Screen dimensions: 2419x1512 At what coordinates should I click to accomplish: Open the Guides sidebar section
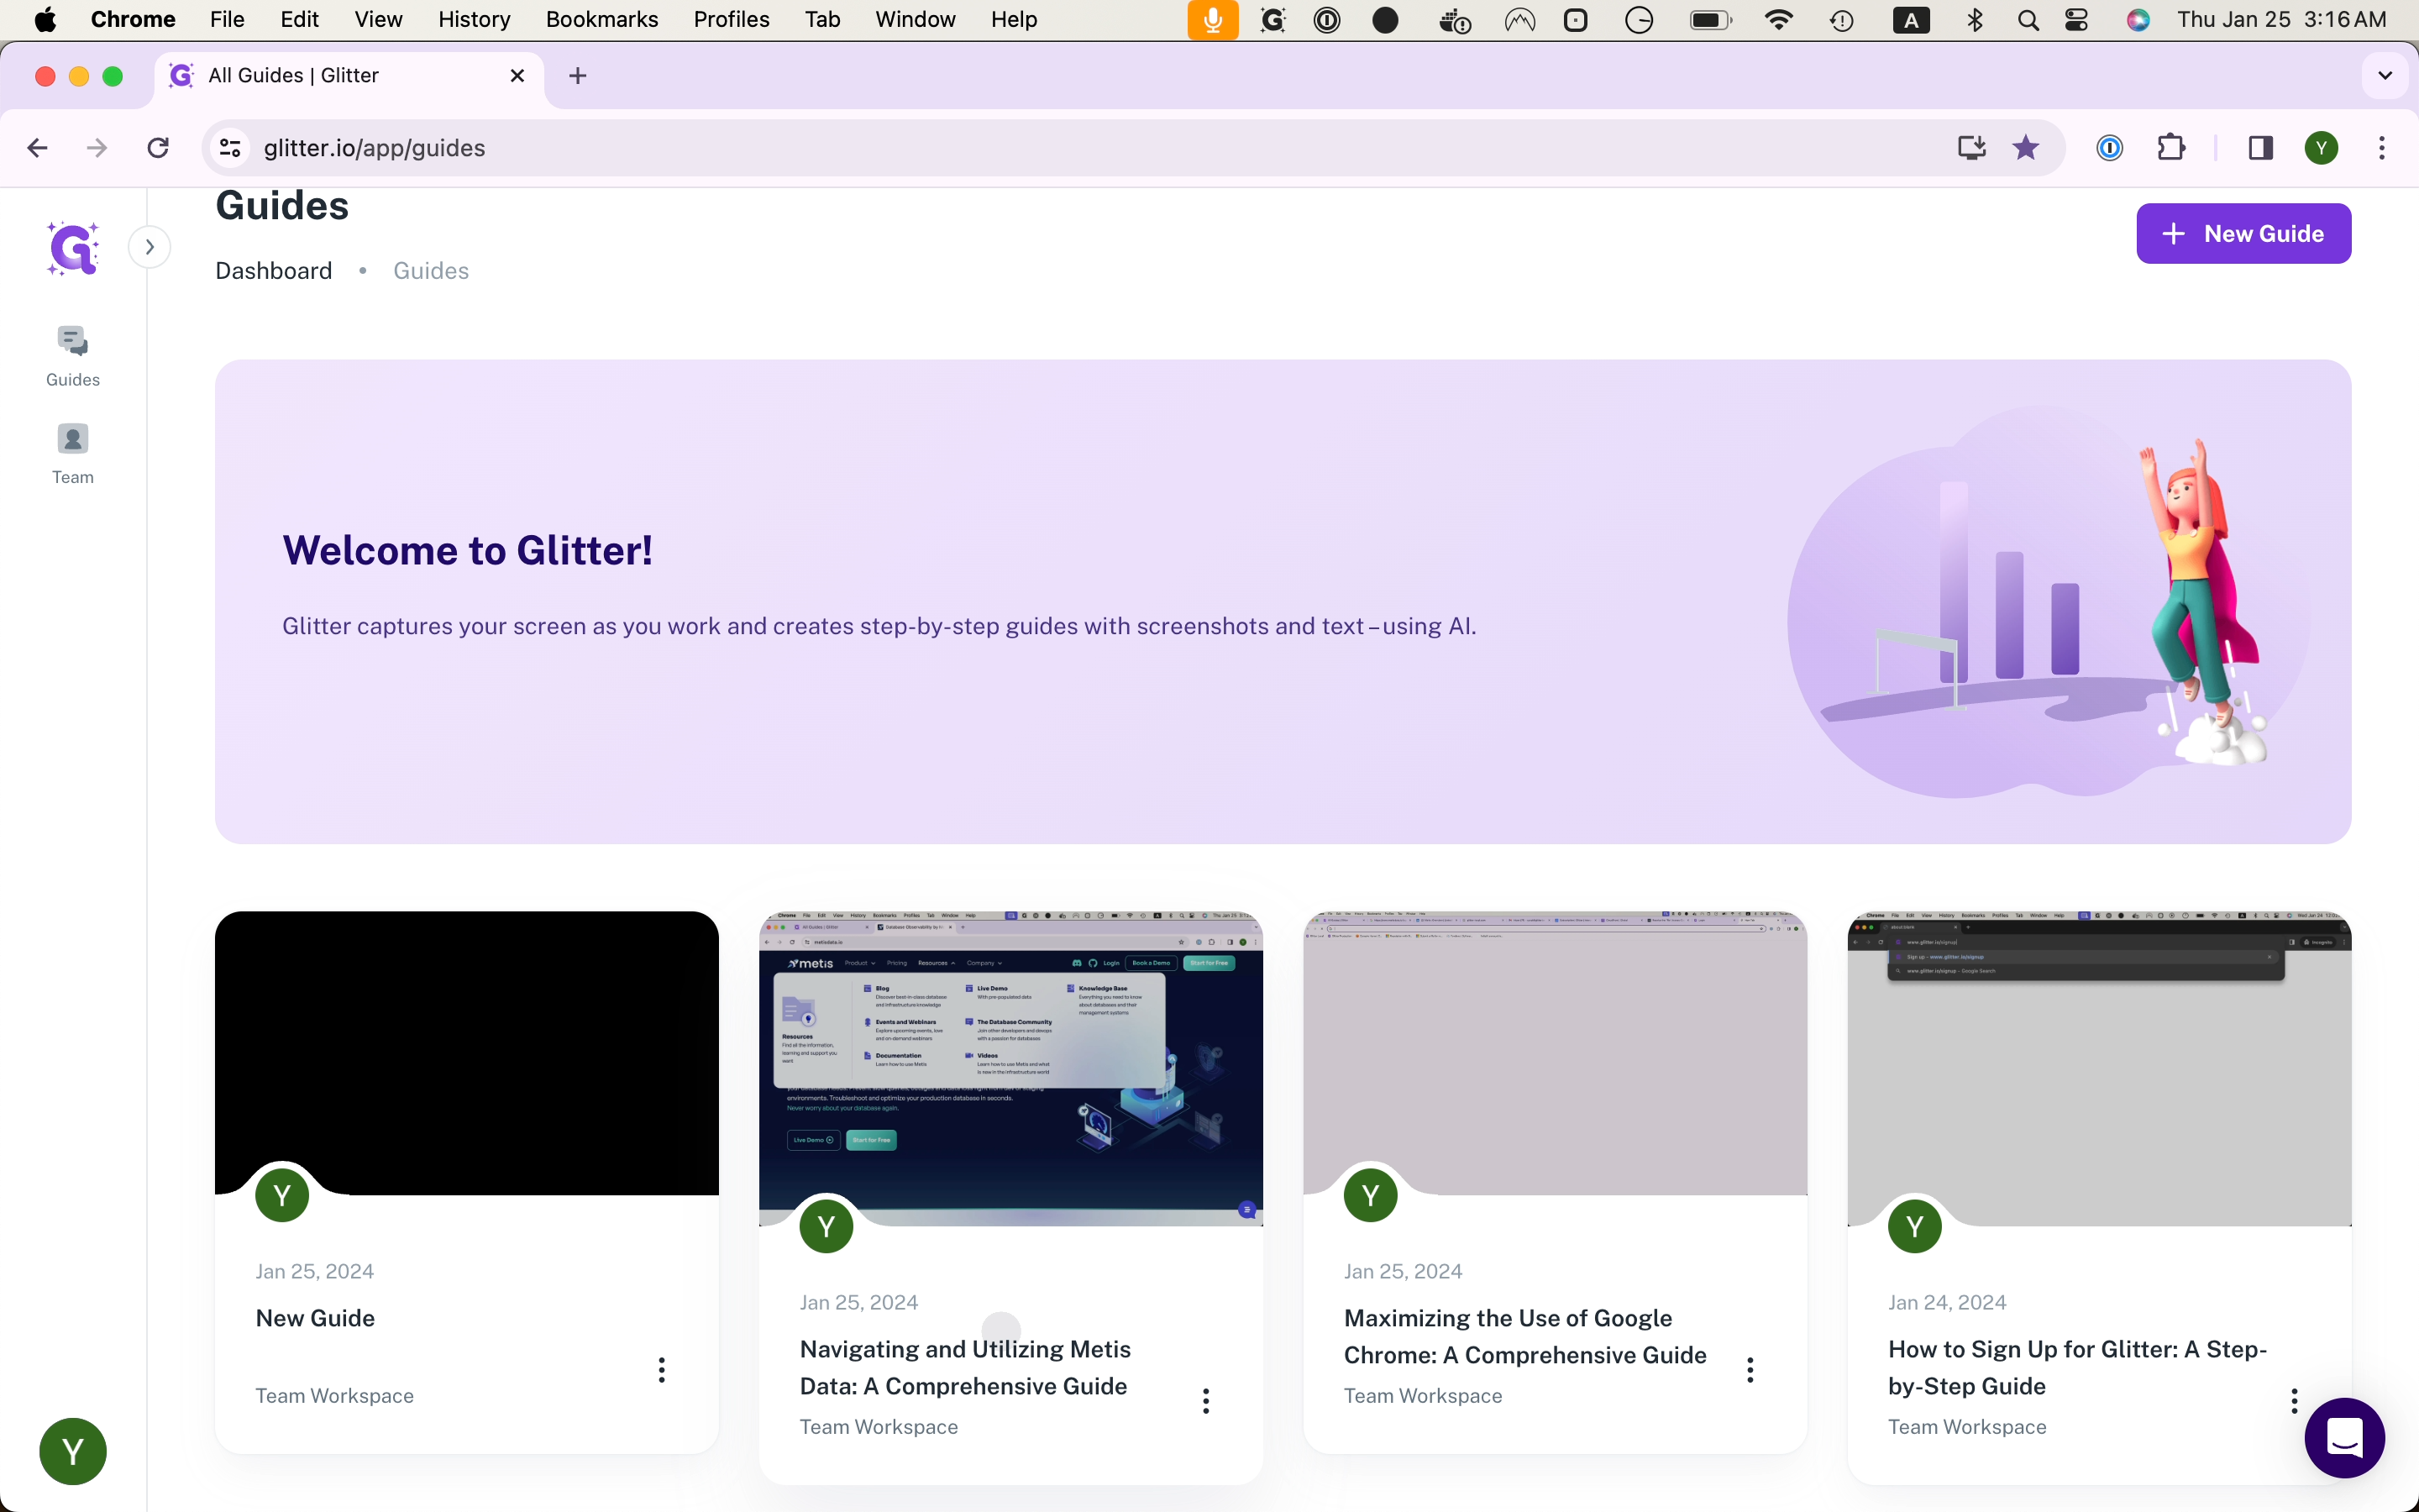point(73,356)
